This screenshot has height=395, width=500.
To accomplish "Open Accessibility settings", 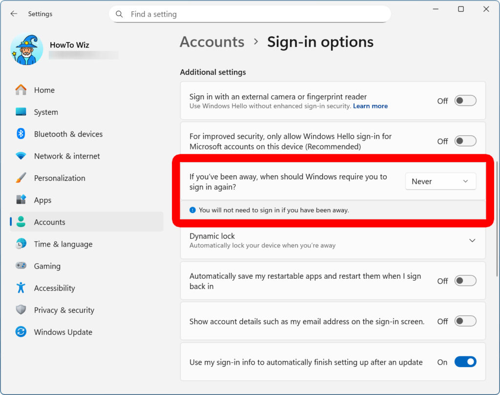I will pos(54,288).
